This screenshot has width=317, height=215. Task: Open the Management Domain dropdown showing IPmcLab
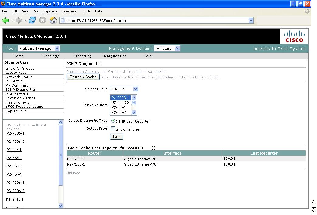[167, 48]
